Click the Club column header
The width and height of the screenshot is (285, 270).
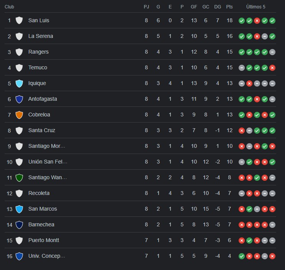click(9, 7)
